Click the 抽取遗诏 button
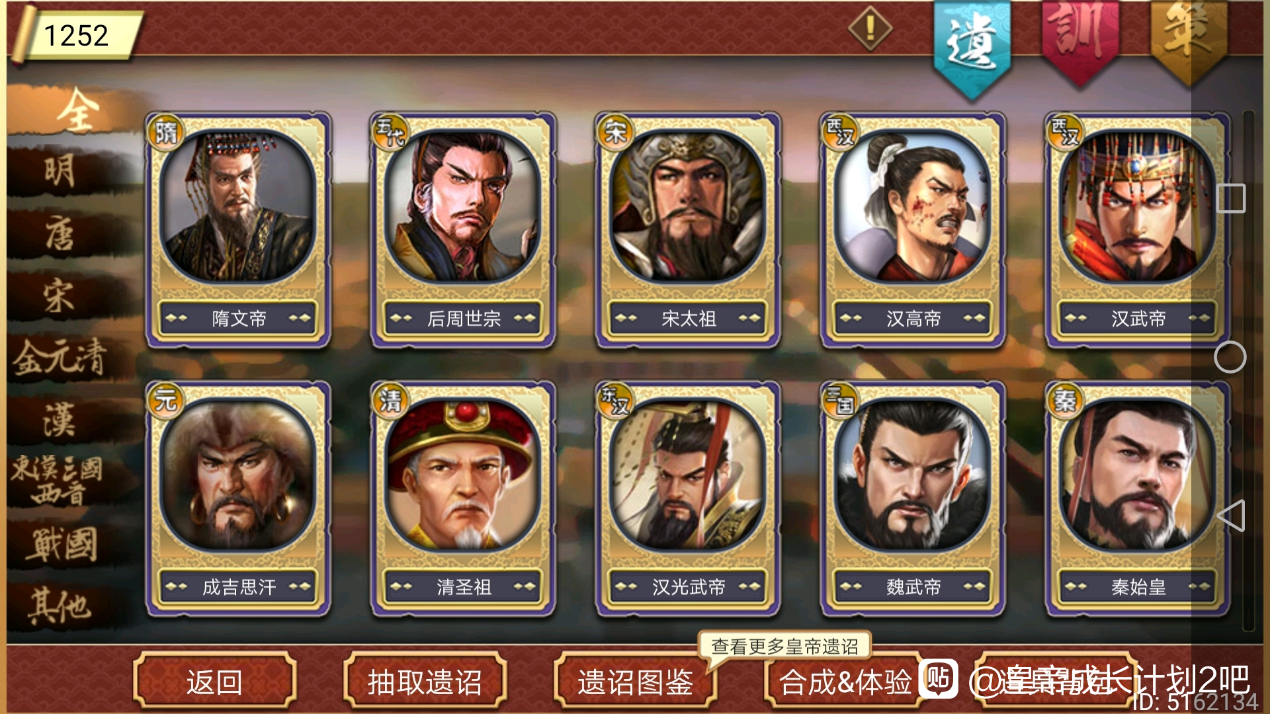1270x714 pixels. 425,682
